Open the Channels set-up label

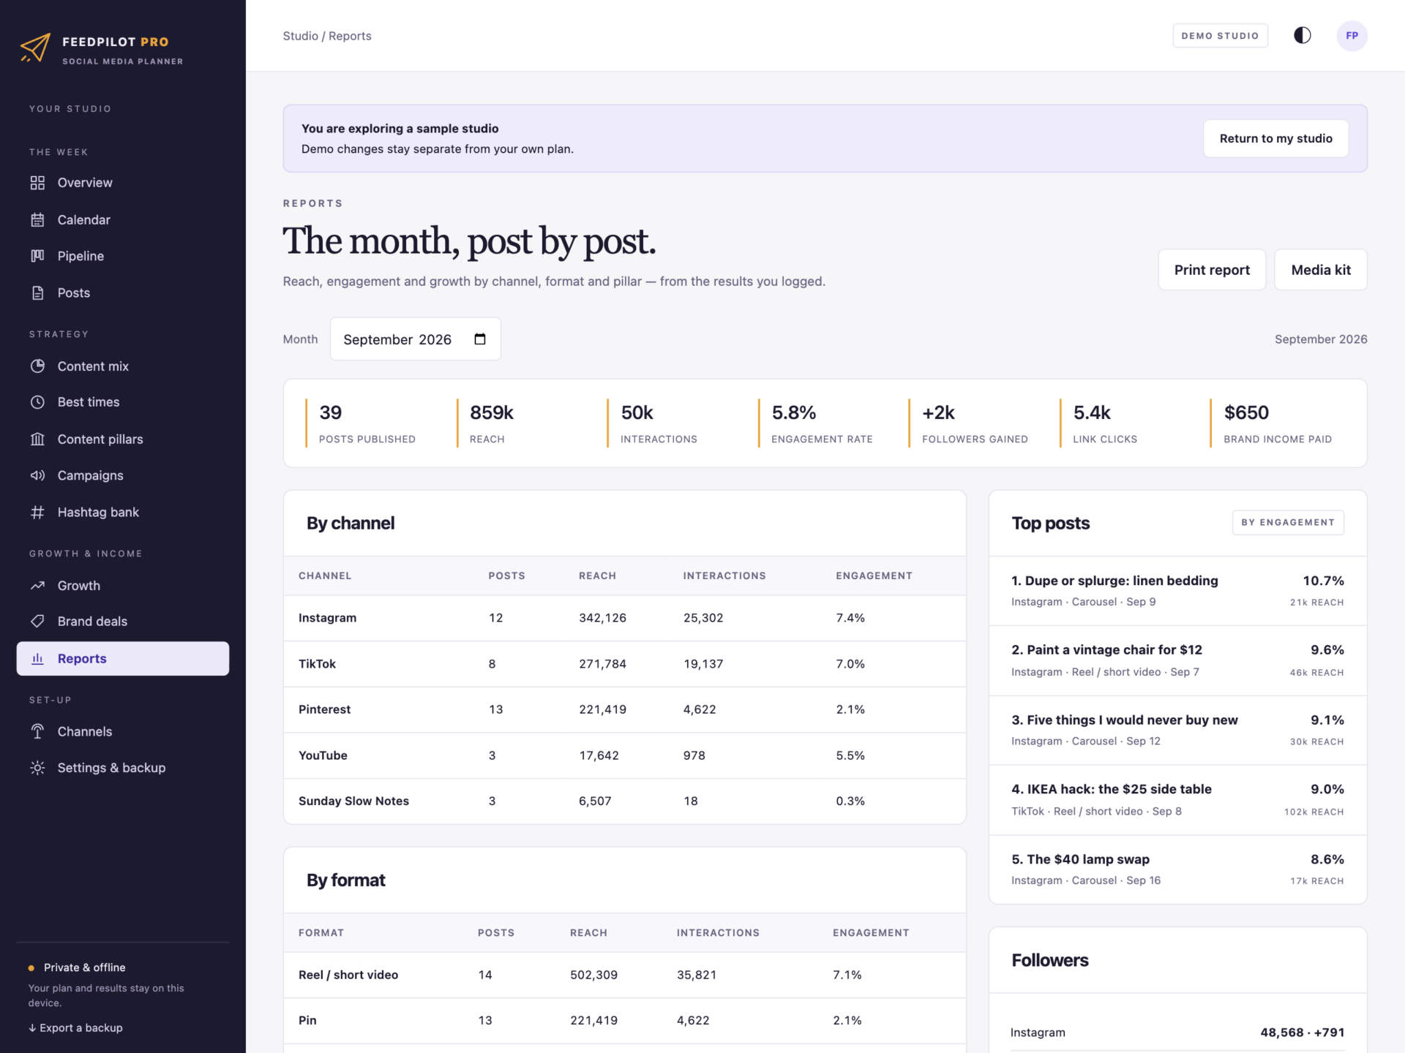pos(85,731)
